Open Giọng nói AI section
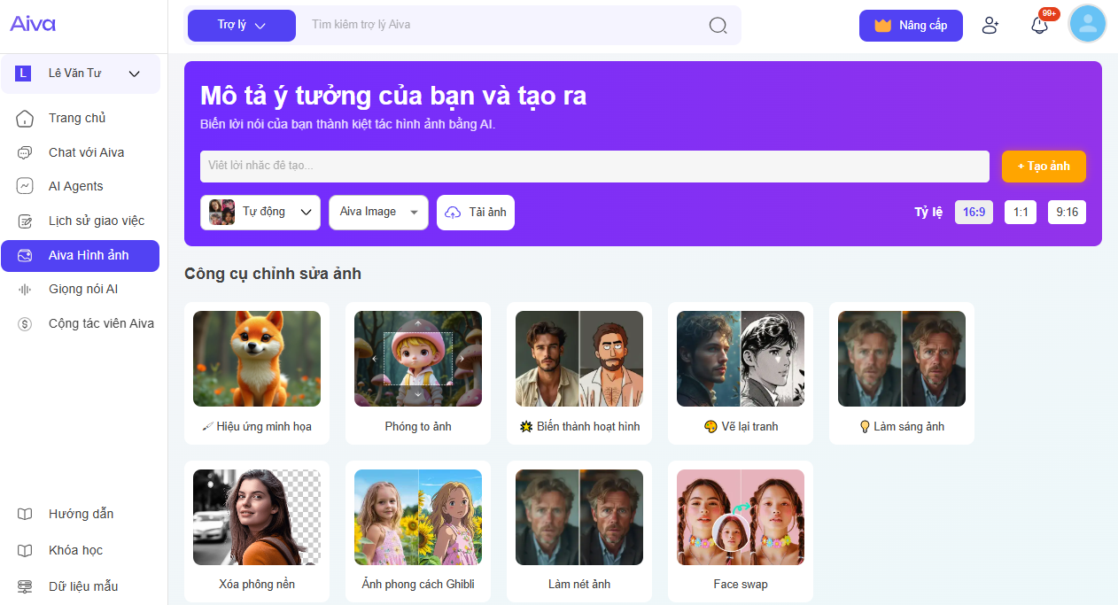 pyautogui.click(x=82, y=289)
